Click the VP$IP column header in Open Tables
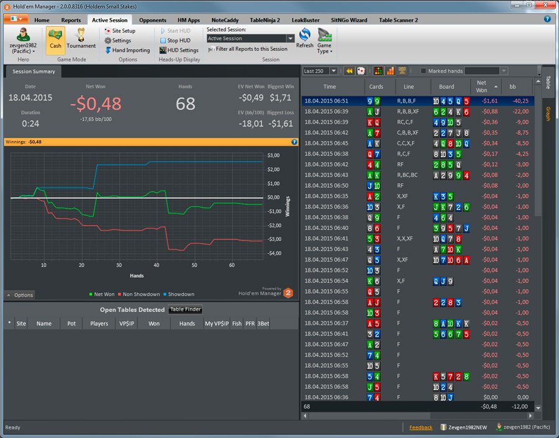This screenshot has width=559, height=438. click(x=127, y=324)
